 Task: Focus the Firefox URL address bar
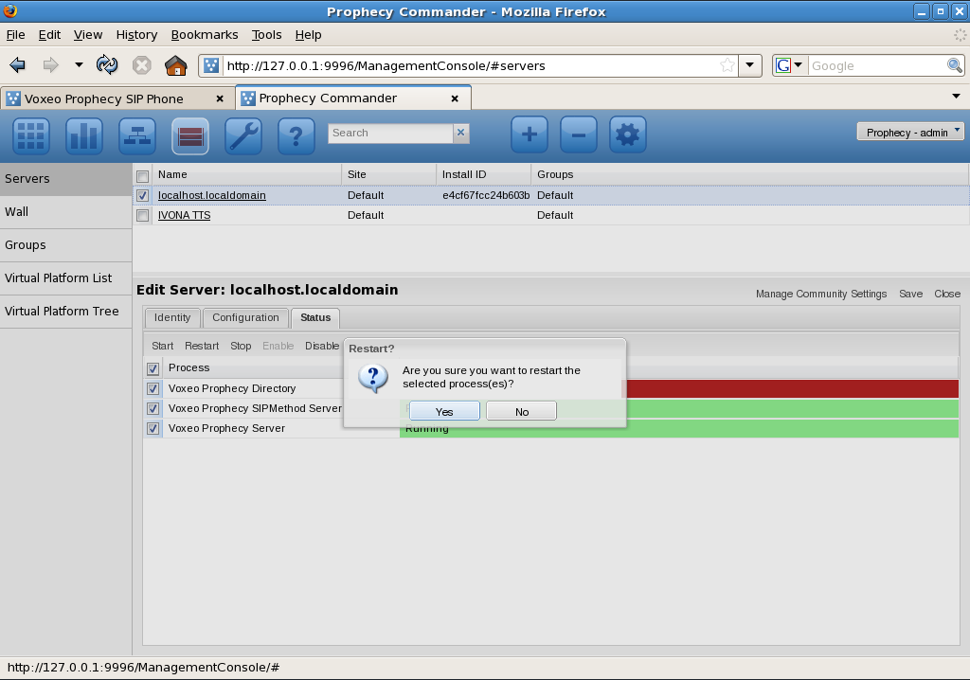pos(470,65)
